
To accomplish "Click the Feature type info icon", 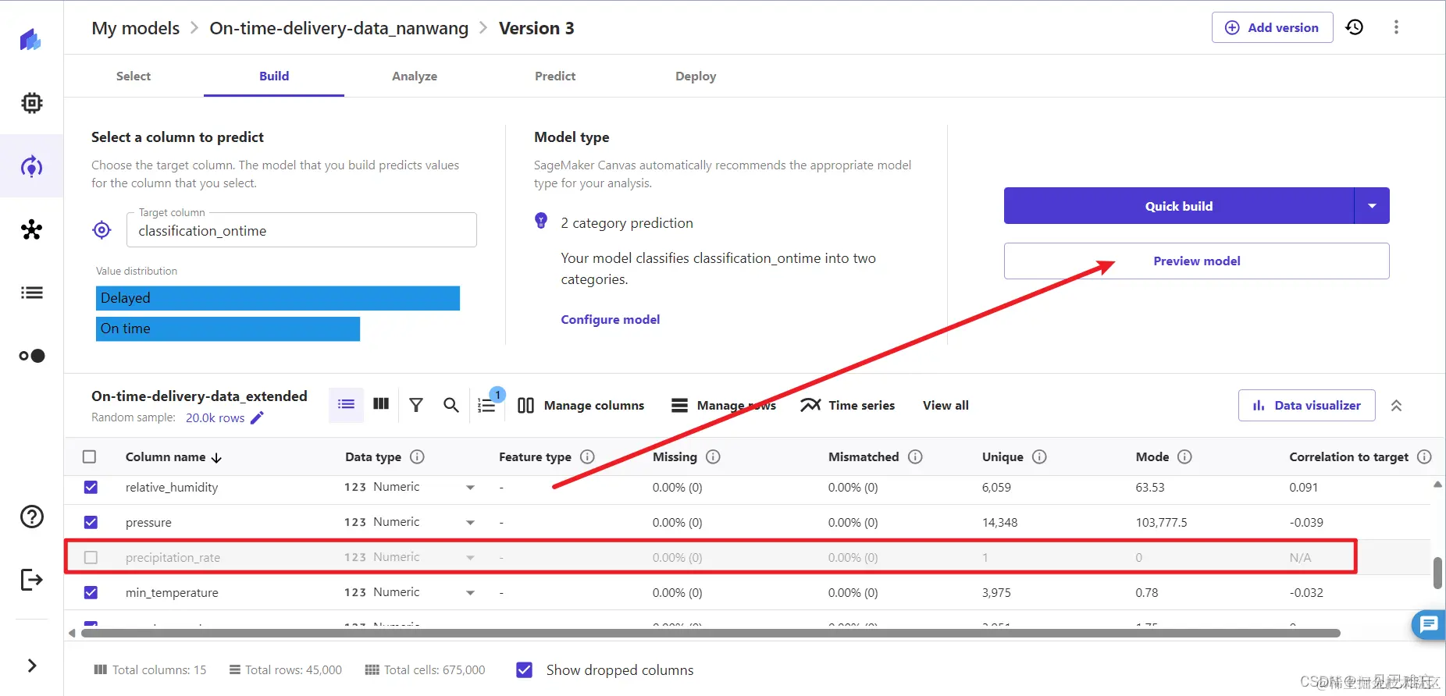I will pyautogui.click(x=587, y=456).
